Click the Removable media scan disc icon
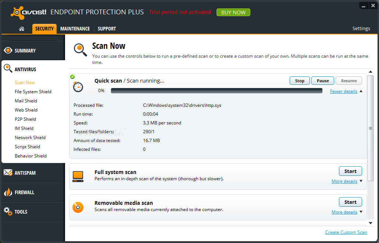The width and height of the screenshot is (379, 243). click(x=78, y=207)
